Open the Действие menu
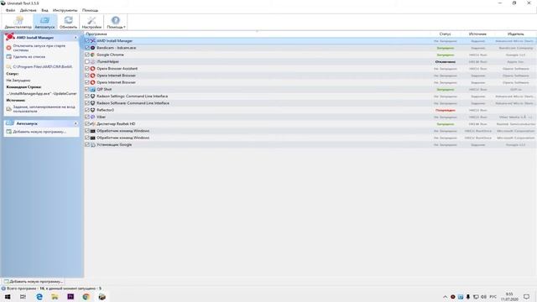The height and width of the screenshot is (302, 537). pyautogui.click(x=28, y=10)
